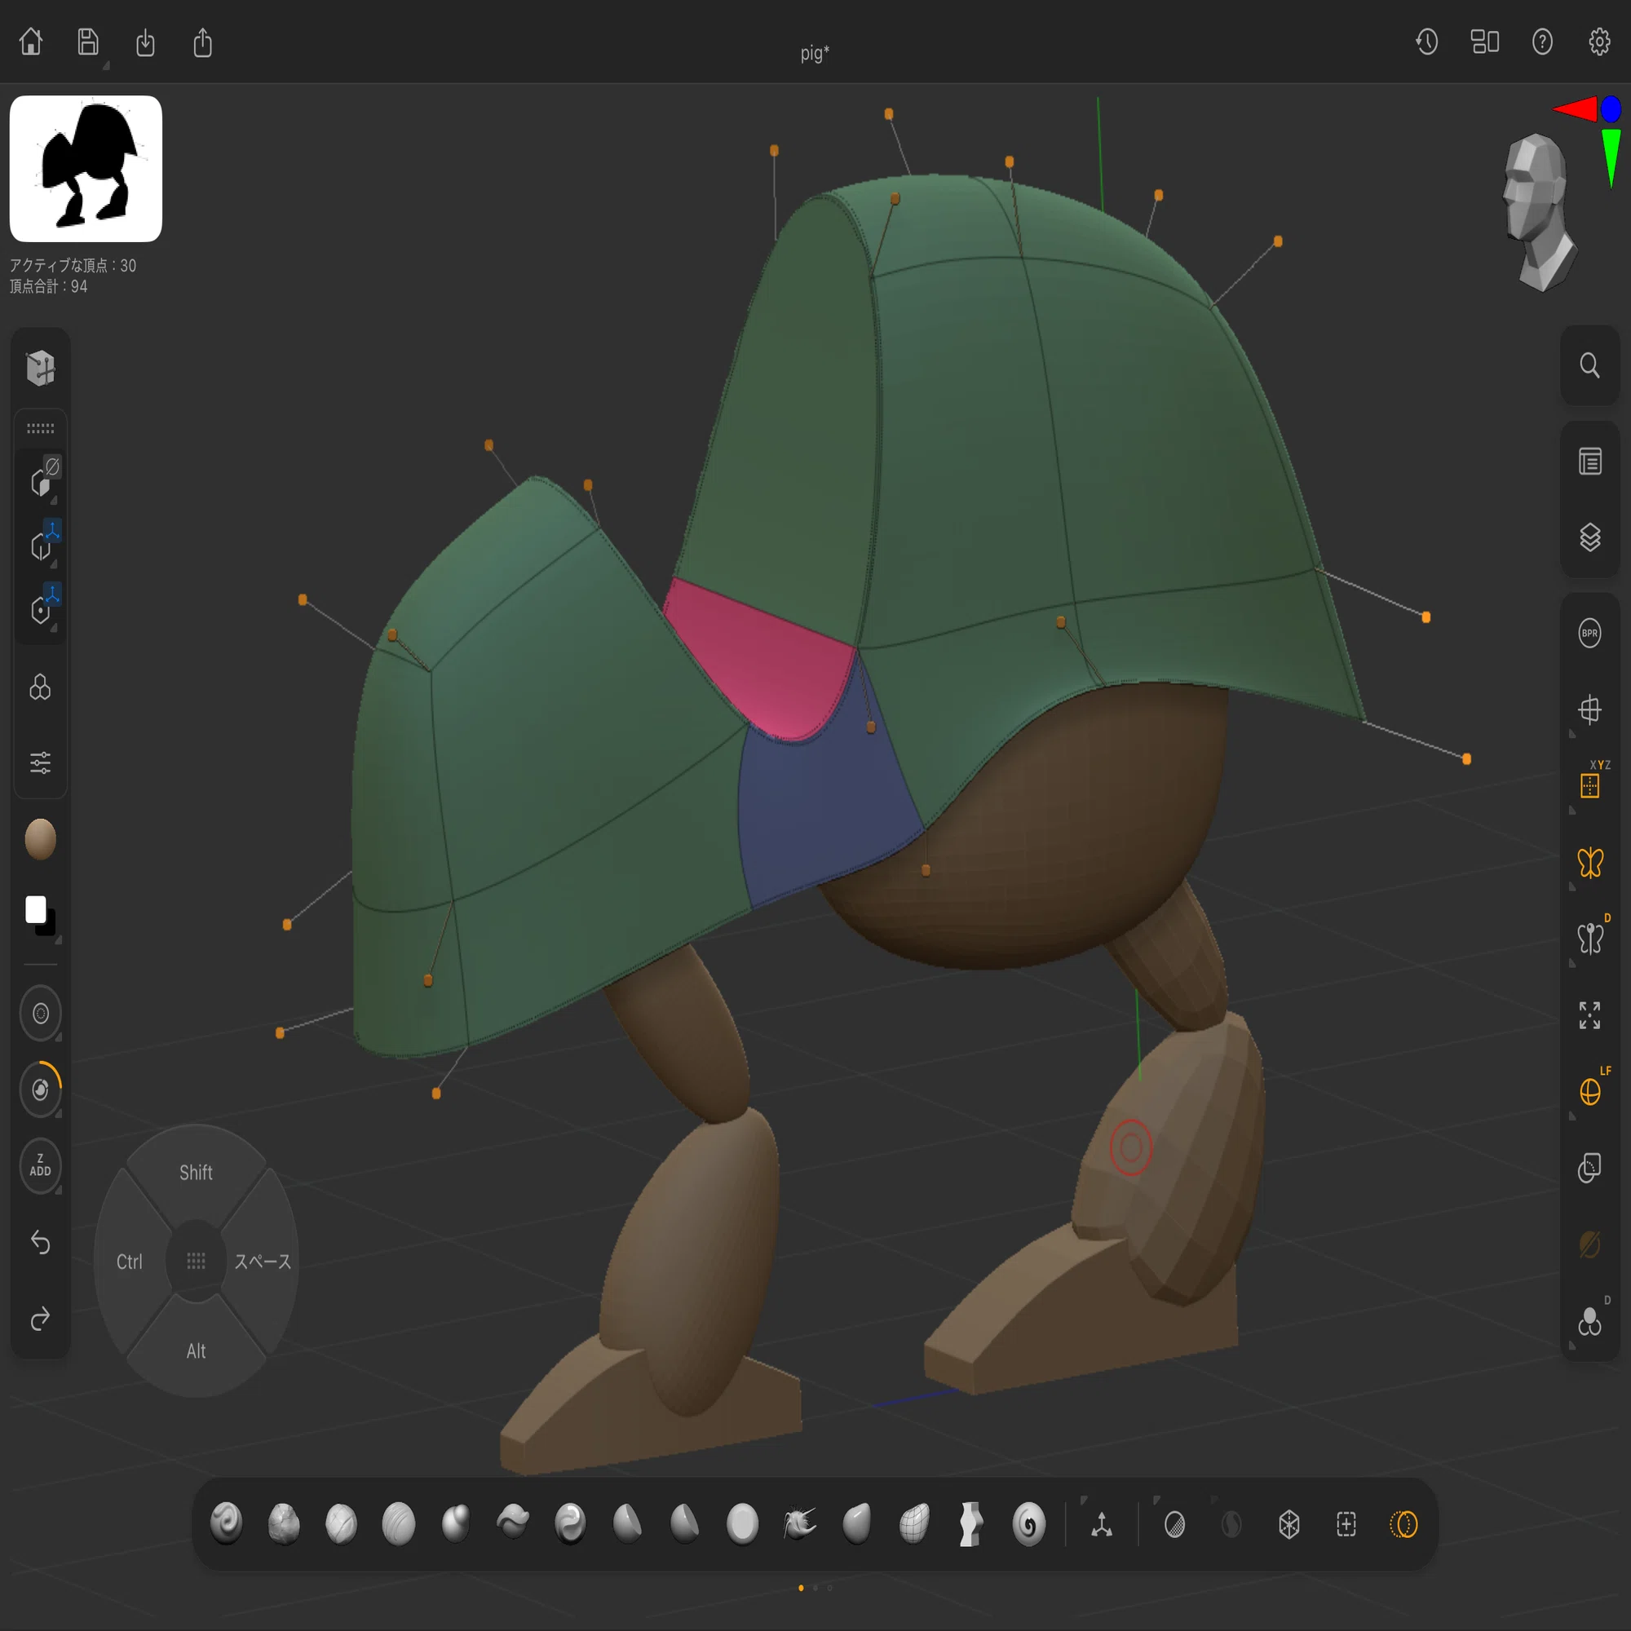
Task: Toggle the LF local frame button
Action: (x=1589, y=1092)
